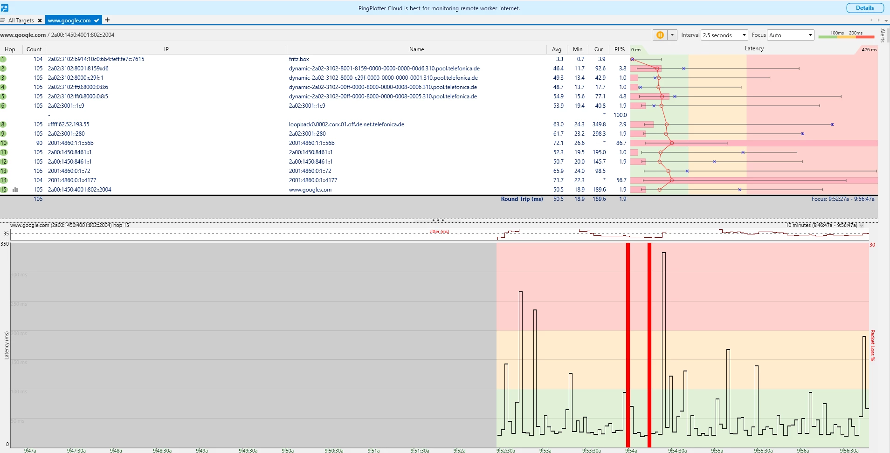
Task: Click the first red packet loss bar
Action: (x=628, y=345)
